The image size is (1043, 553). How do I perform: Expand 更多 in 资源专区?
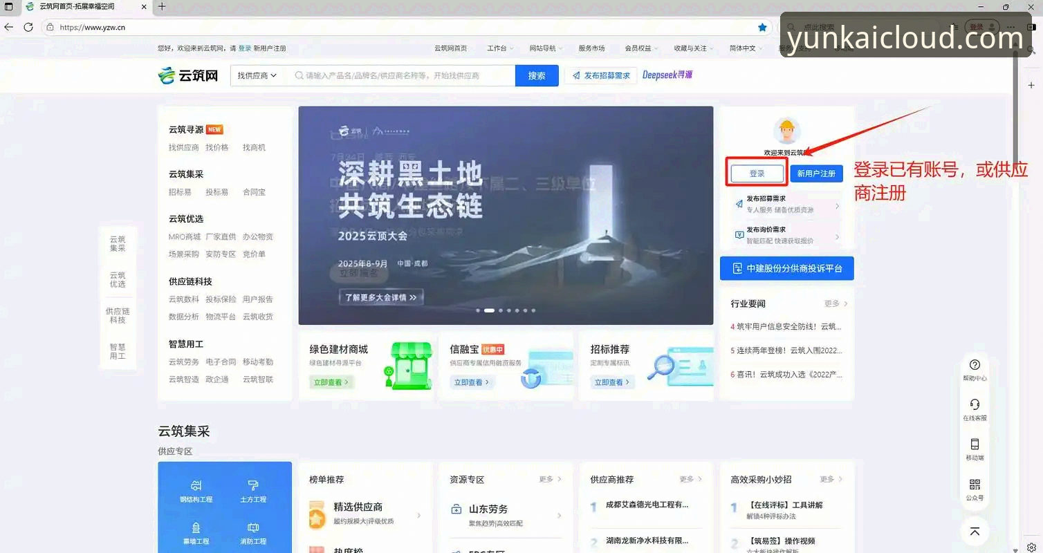[x=551, y=479]
